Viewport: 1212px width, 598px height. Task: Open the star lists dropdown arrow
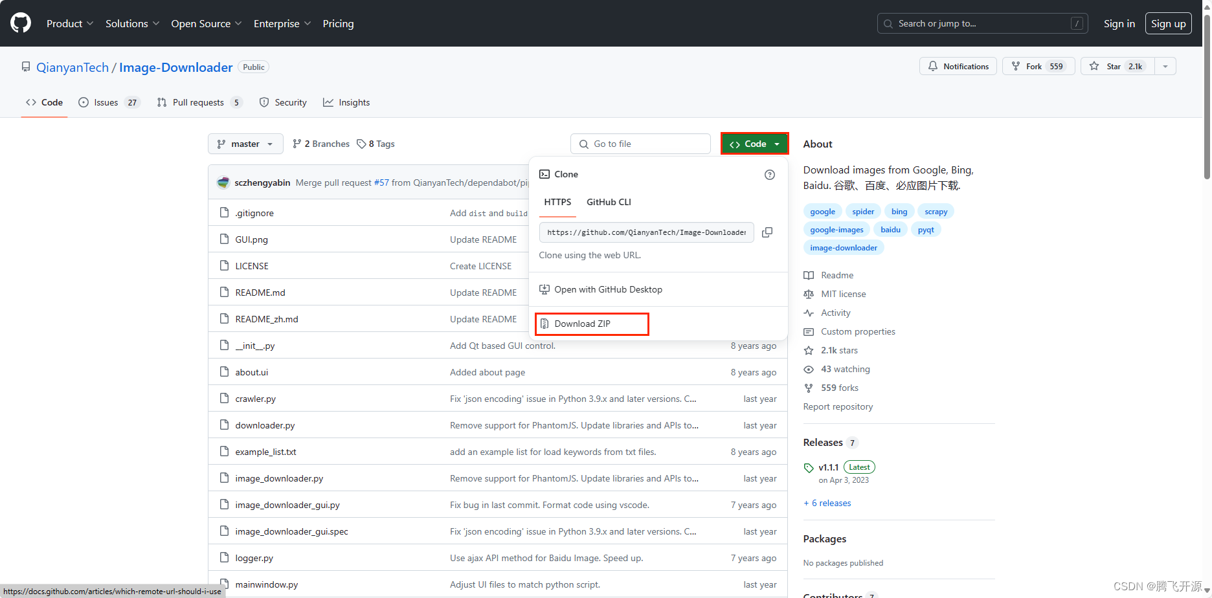[x=1165, y=66]
